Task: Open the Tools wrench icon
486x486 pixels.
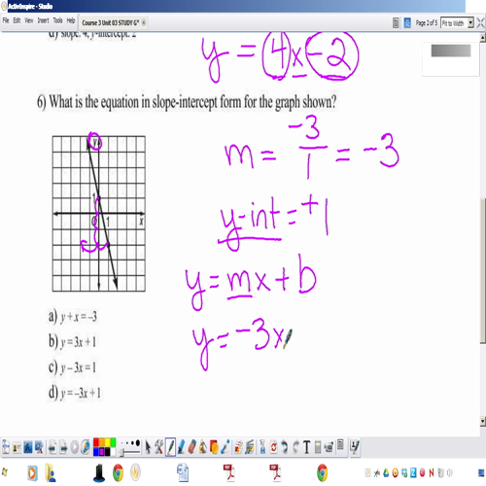Action: point(158,447)
